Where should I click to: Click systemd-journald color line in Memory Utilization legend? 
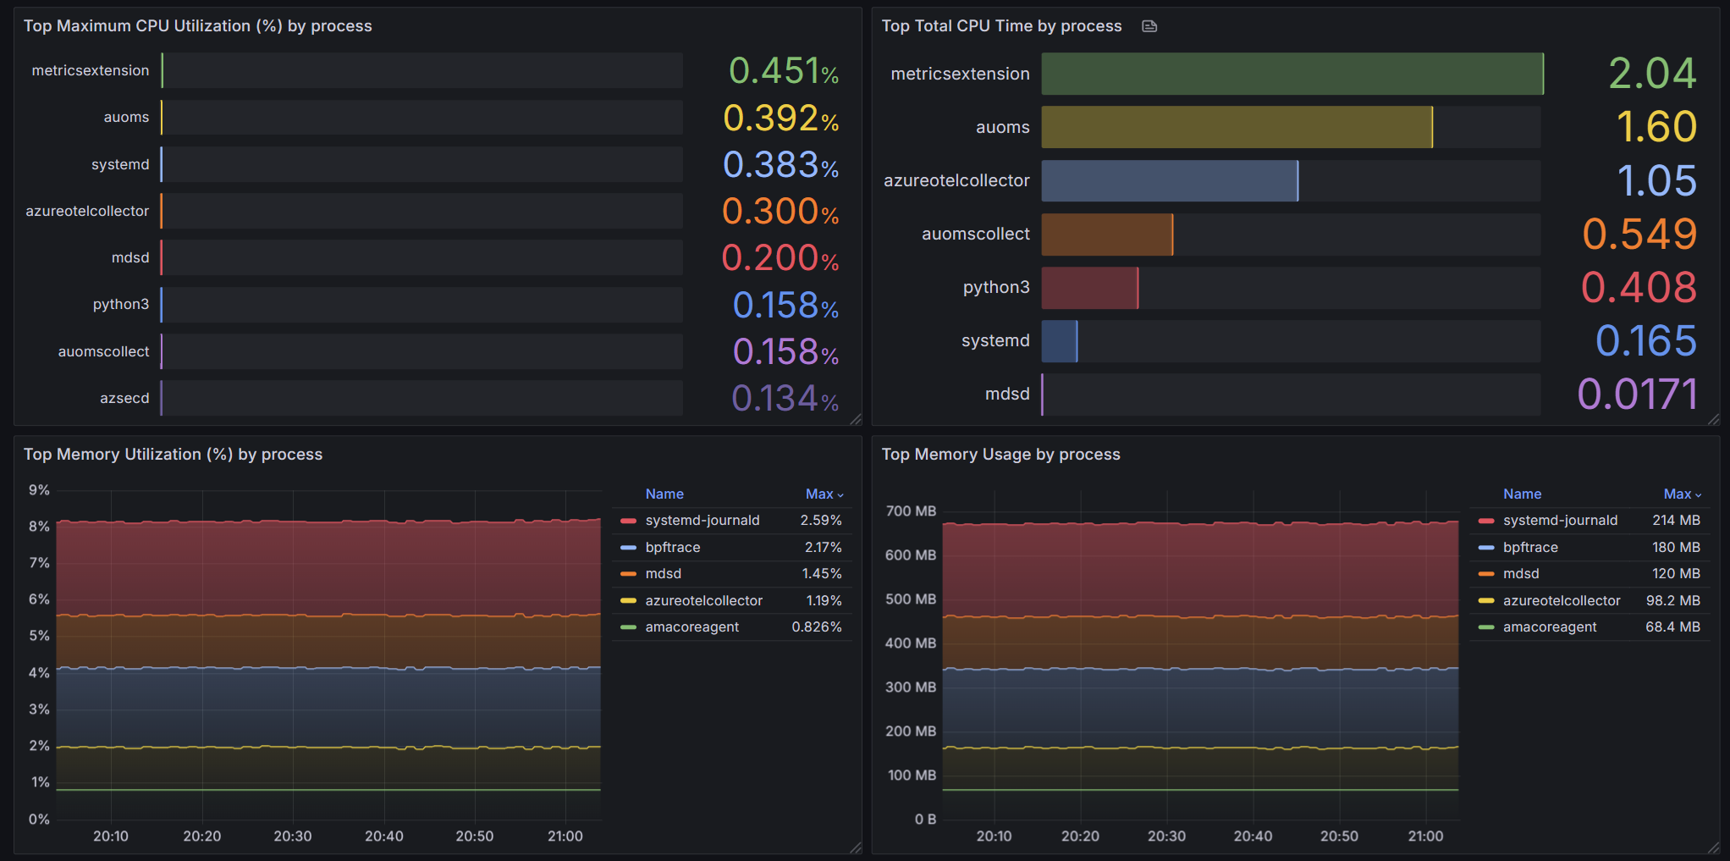pos(628,521)
